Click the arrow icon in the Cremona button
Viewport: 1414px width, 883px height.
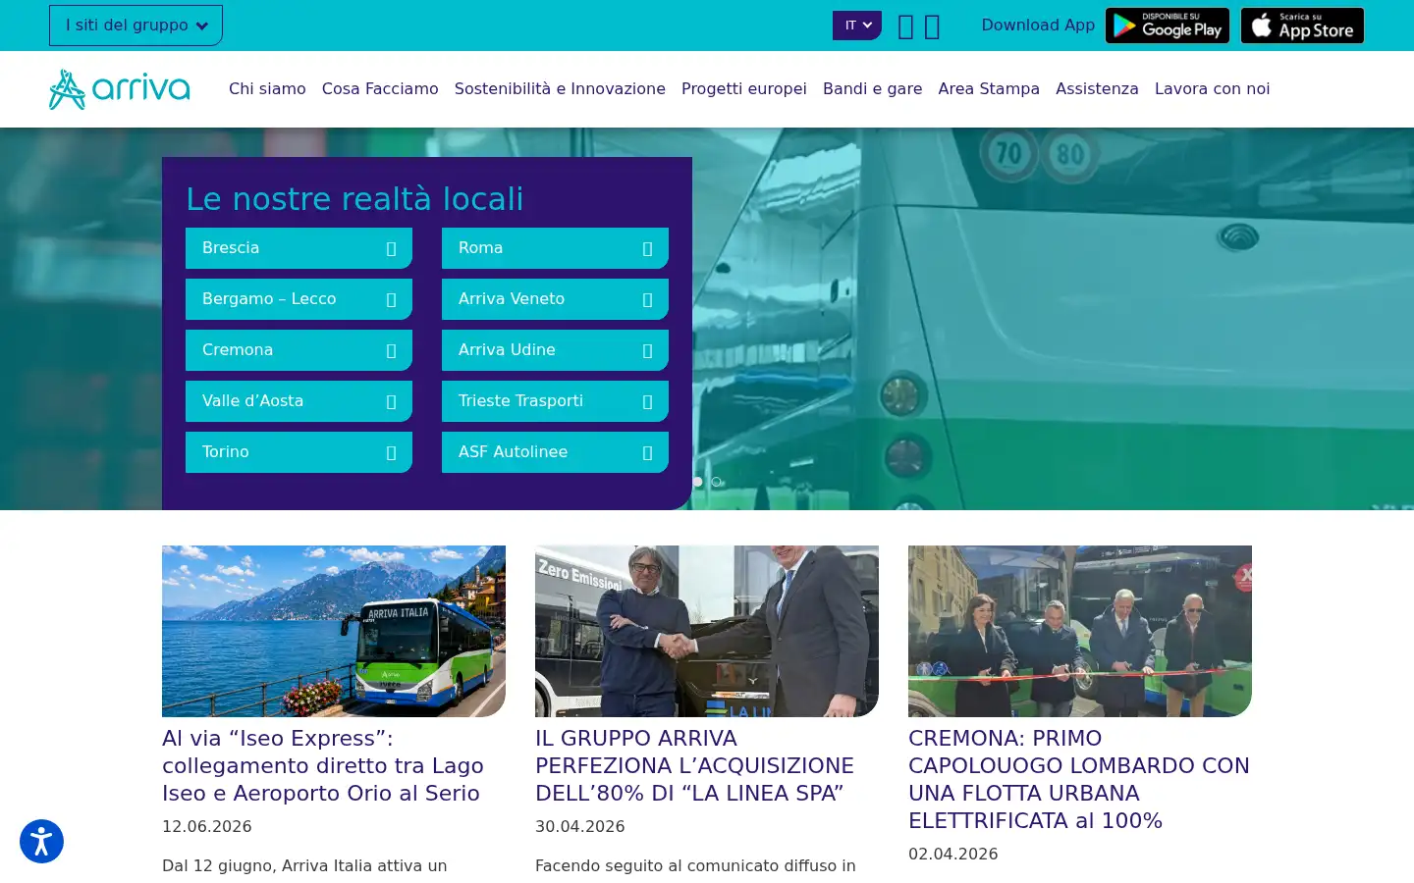(391, 350)
